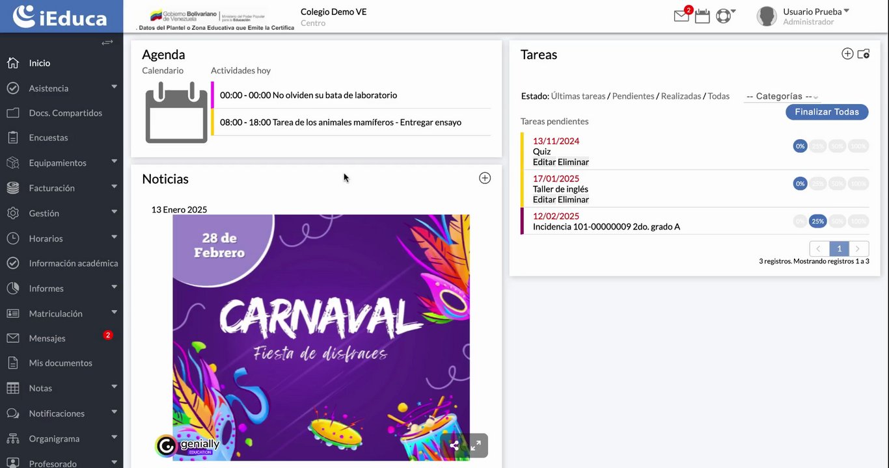The height and width of the screenshot is (468, 889).
Task: Open the Carnaval news image
Action: point(321,337)
